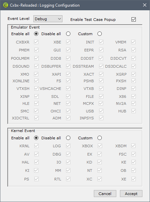This screenshot has width=150, height=202.
Task: Toggle the HAL checkbox
Action: click(x=36, y=162)
